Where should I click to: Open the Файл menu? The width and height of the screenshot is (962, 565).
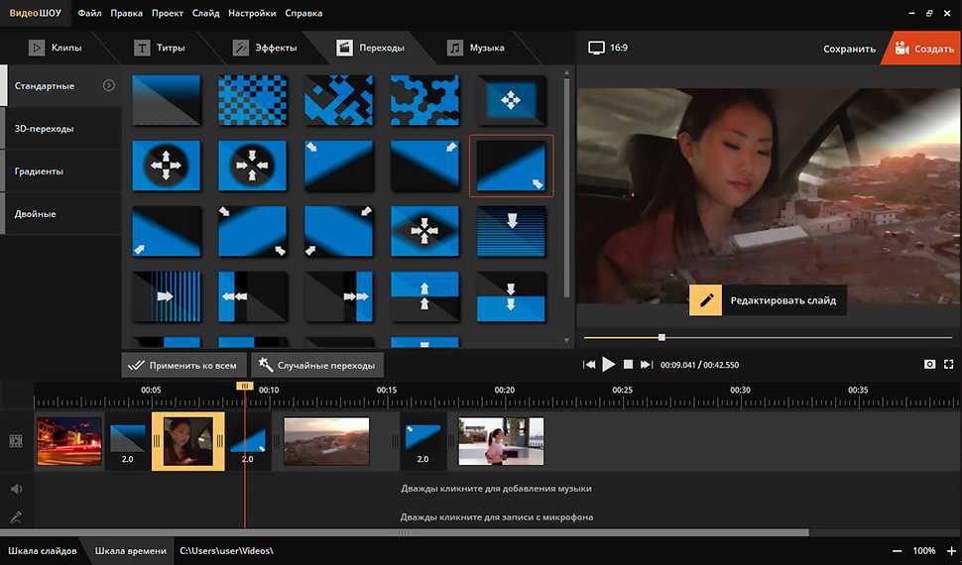pyautogui.click(x=89, y=13)
